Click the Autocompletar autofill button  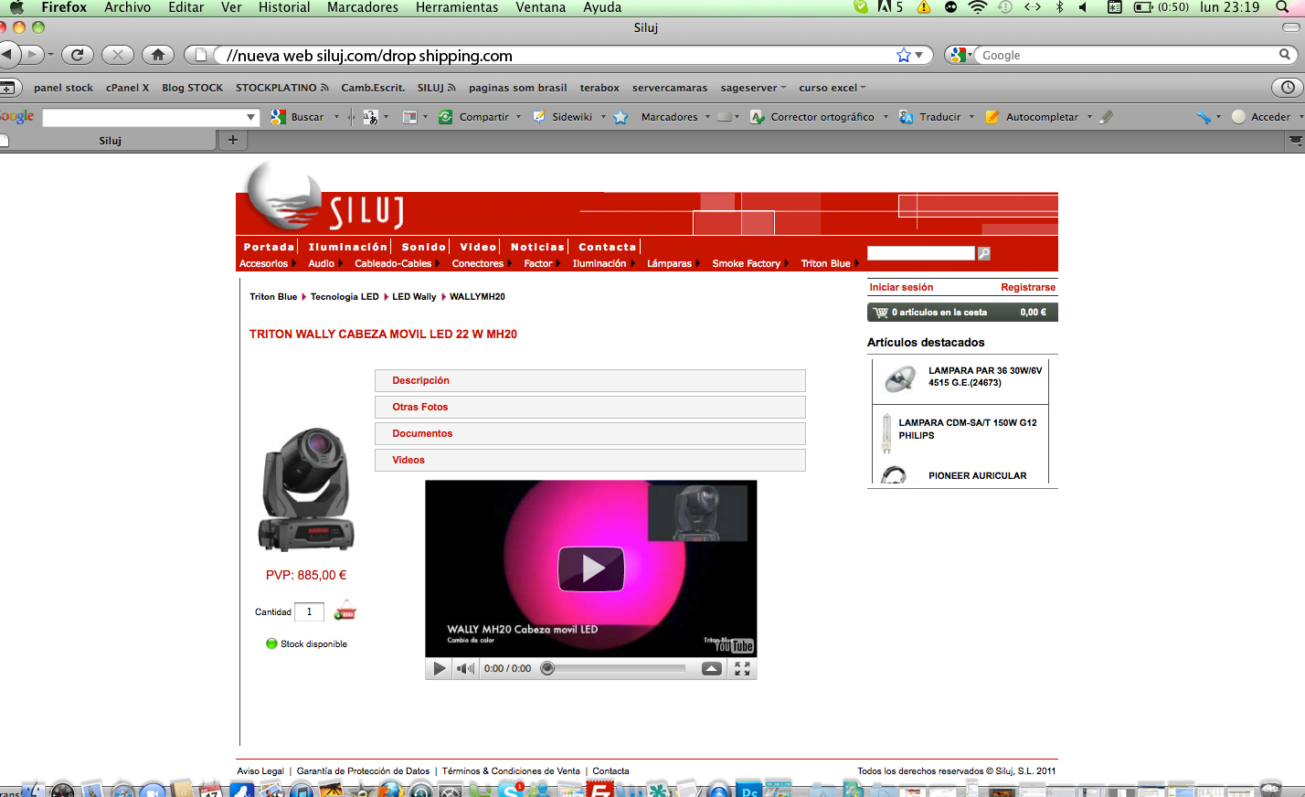pyautogui.click(x=1033, y=117)
